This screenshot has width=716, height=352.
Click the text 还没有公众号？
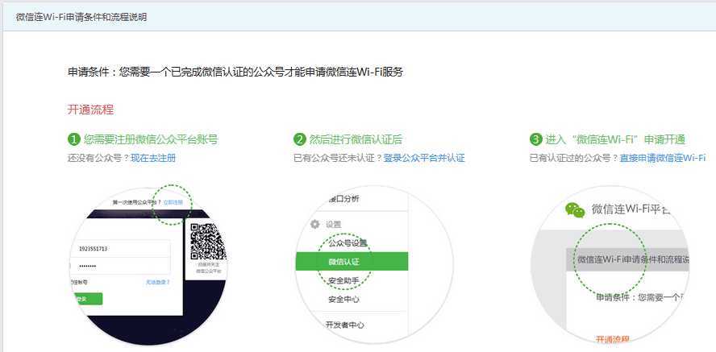pos(99,158)
